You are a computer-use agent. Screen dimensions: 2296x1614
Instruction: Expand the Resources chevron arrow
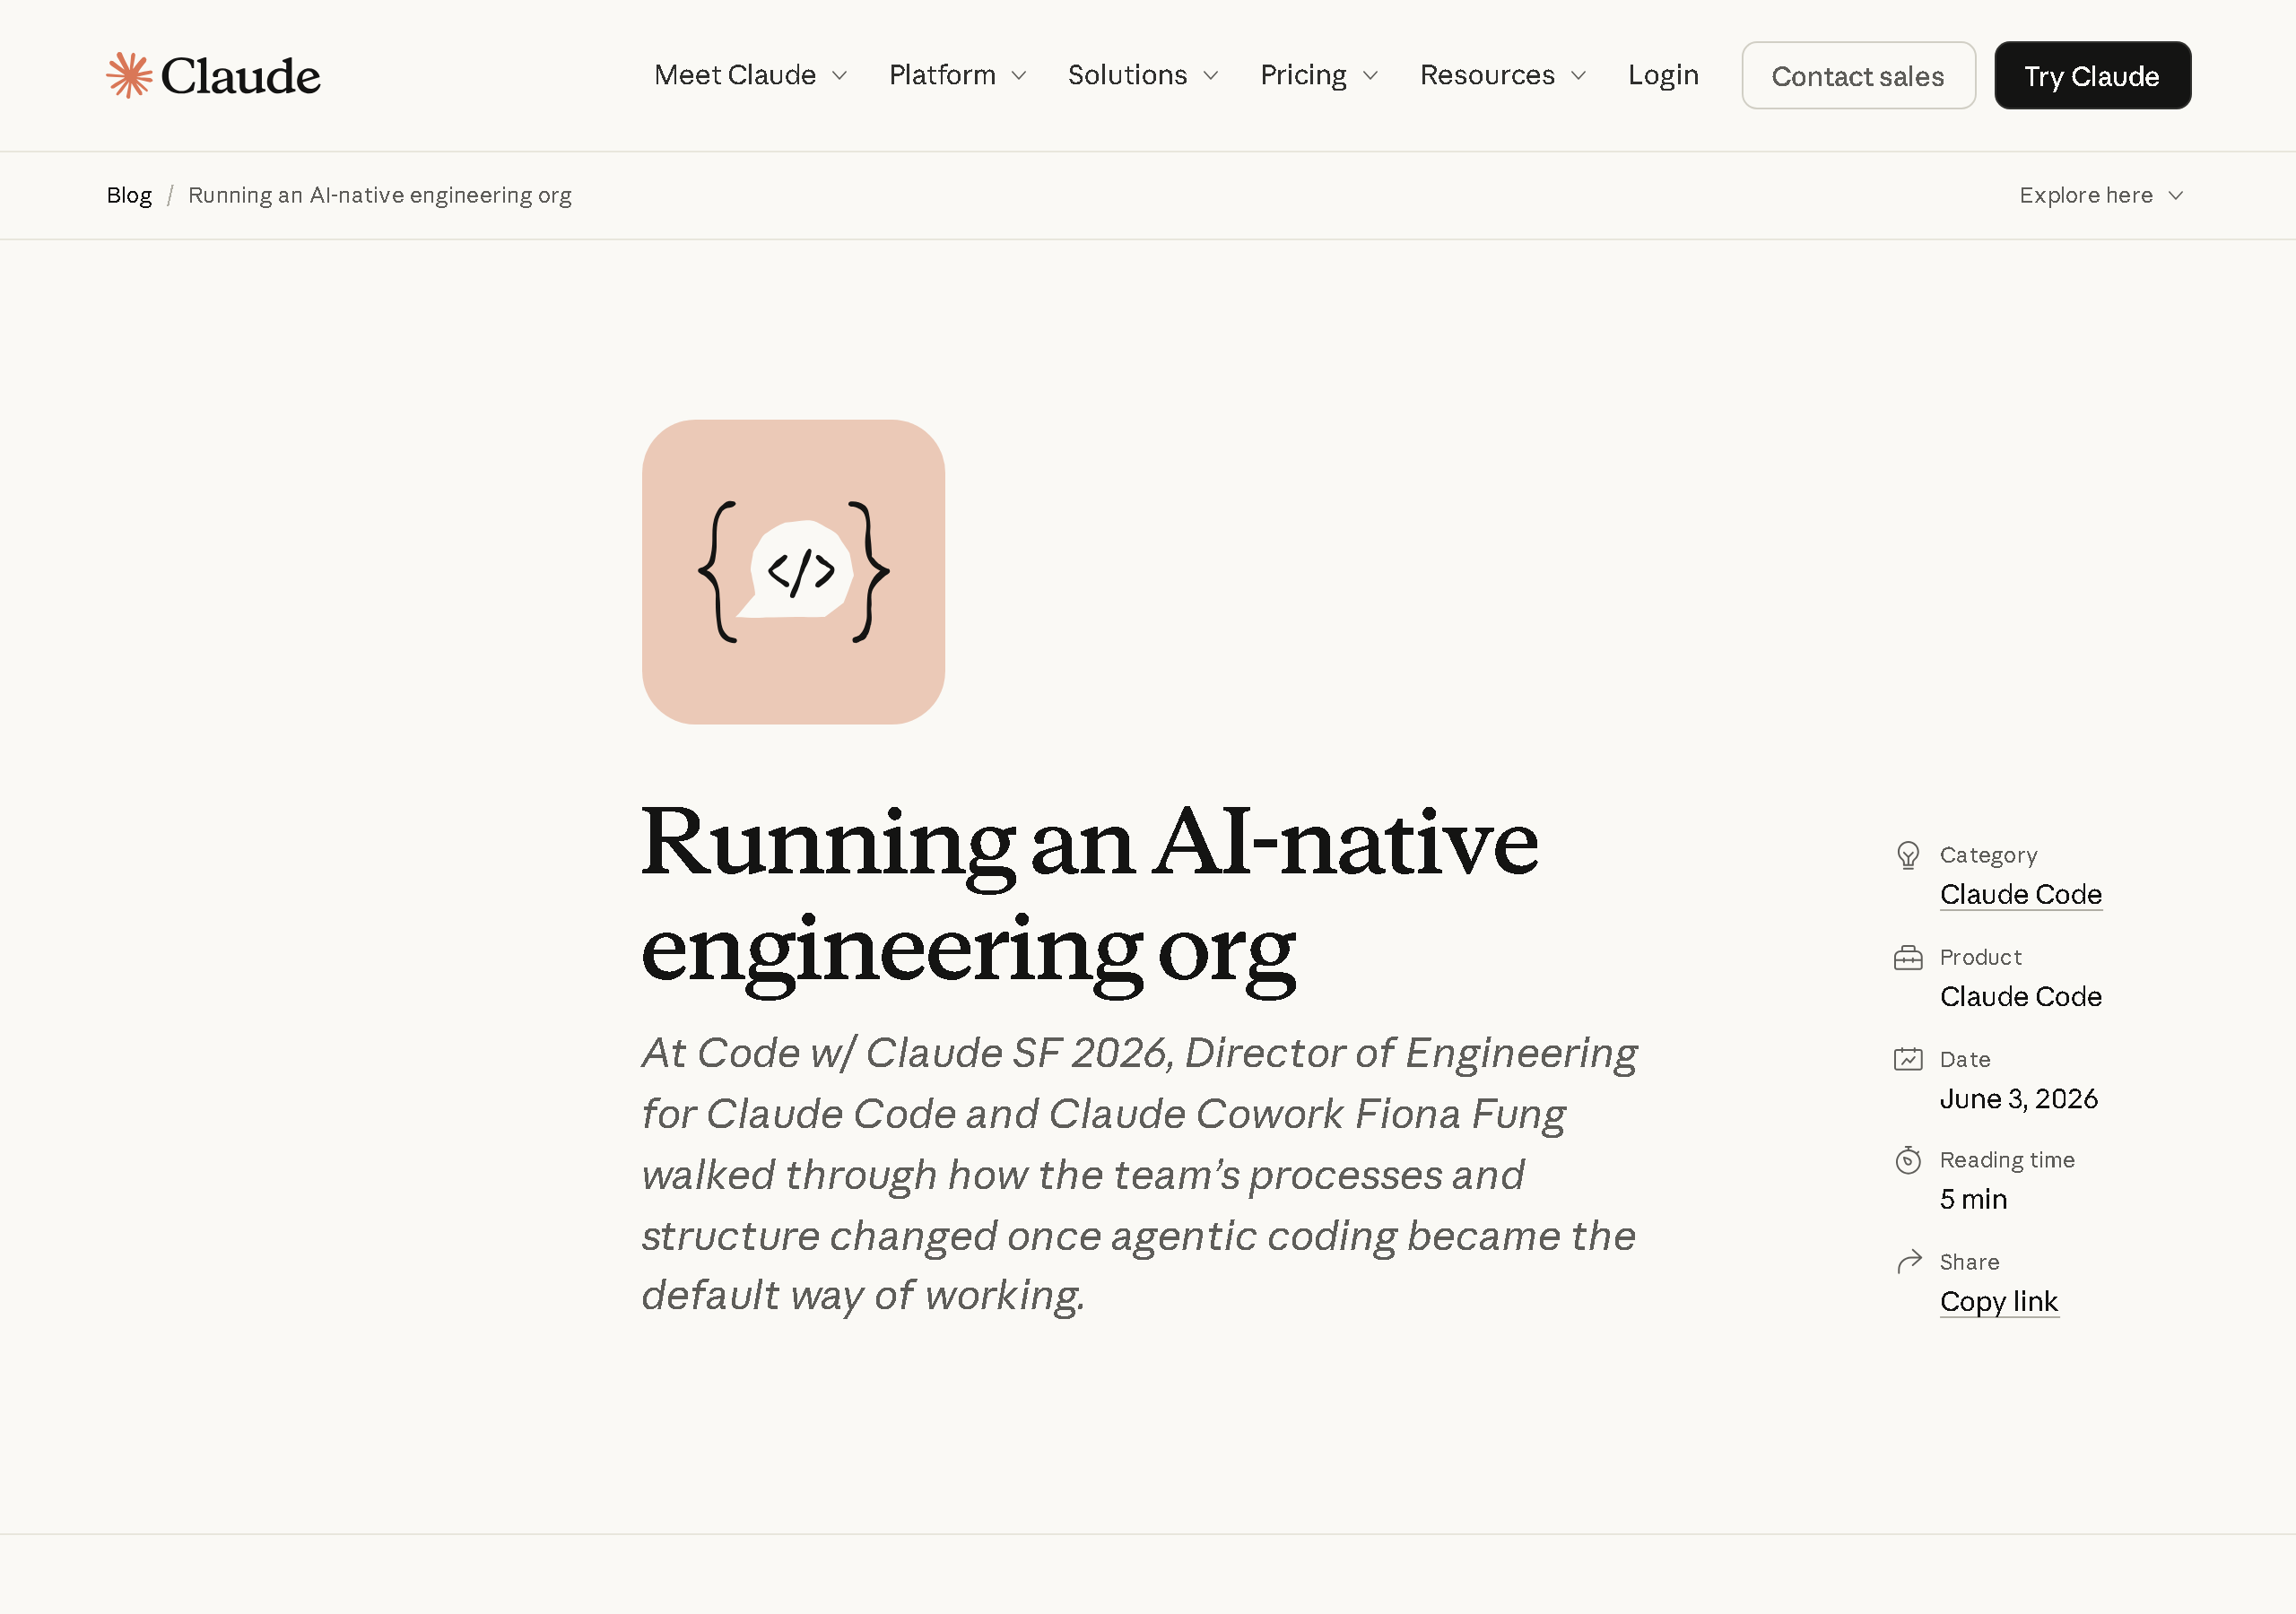point(1579,76)
